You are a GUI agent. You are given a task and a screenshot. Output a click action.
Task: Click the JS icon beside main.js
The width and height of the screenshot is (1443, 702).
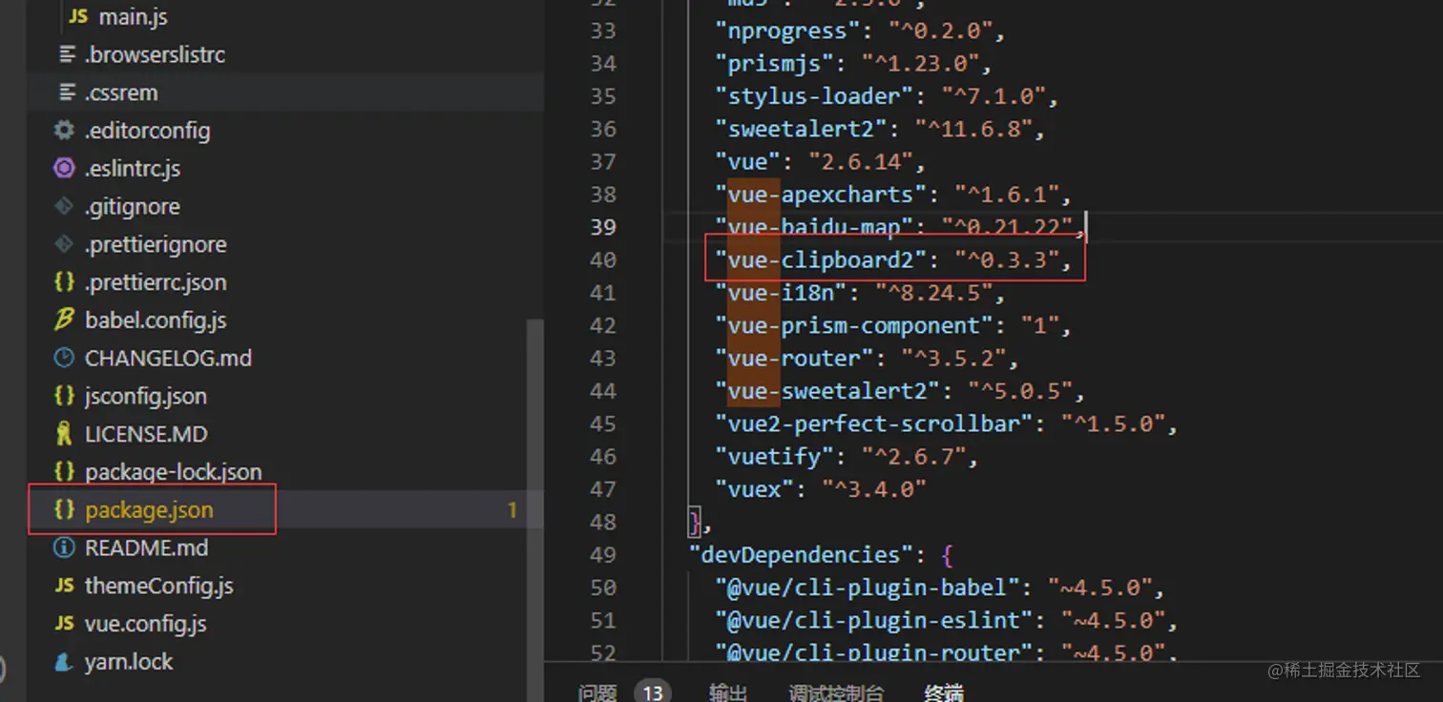click(79, 17)
